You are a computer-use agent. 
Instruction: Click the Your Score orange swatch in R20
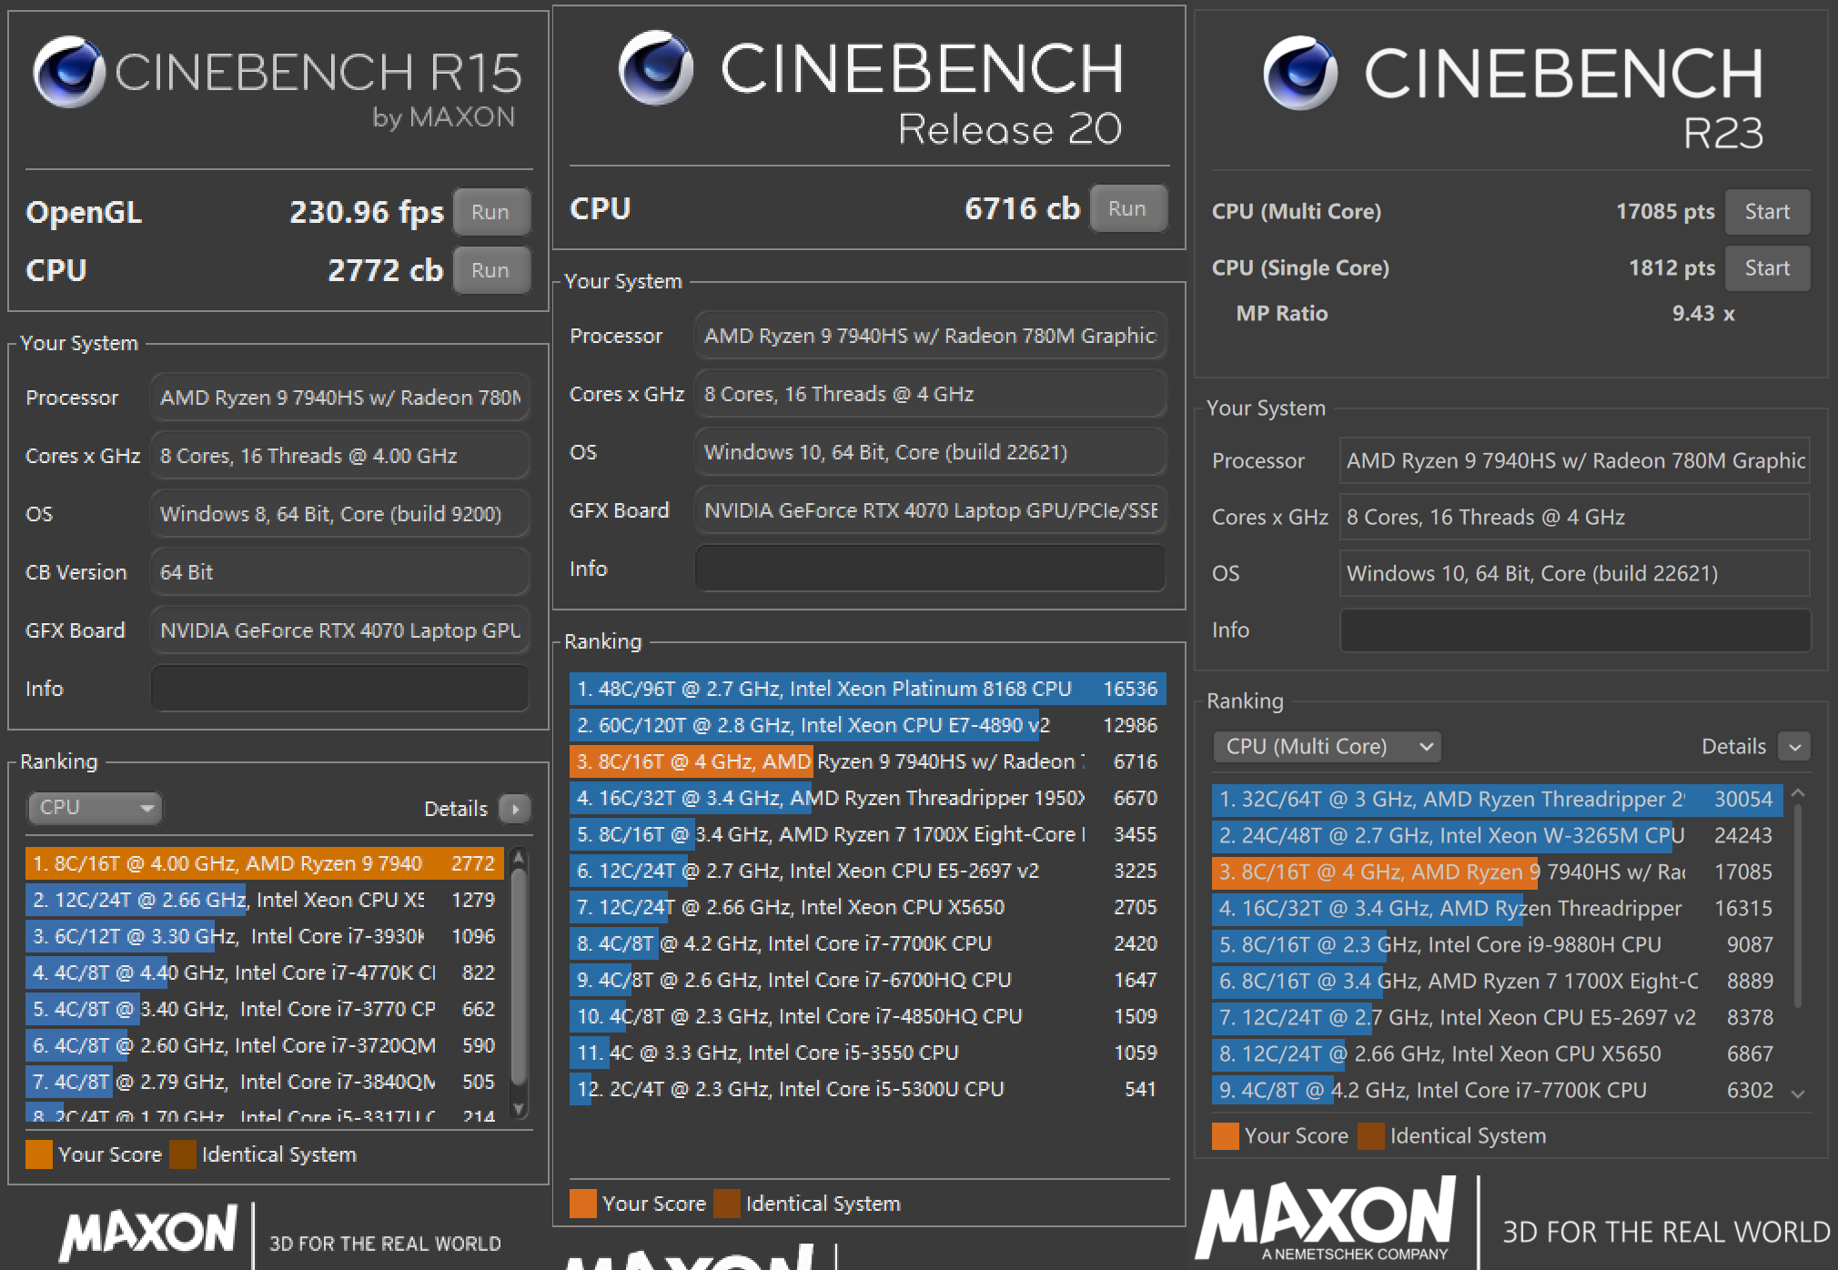coord(583,1204)
